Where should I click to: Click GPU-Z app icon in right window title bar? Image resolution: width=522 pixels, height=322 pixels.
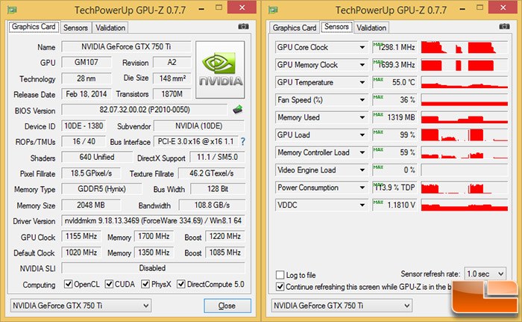click(x=274, y=10)
